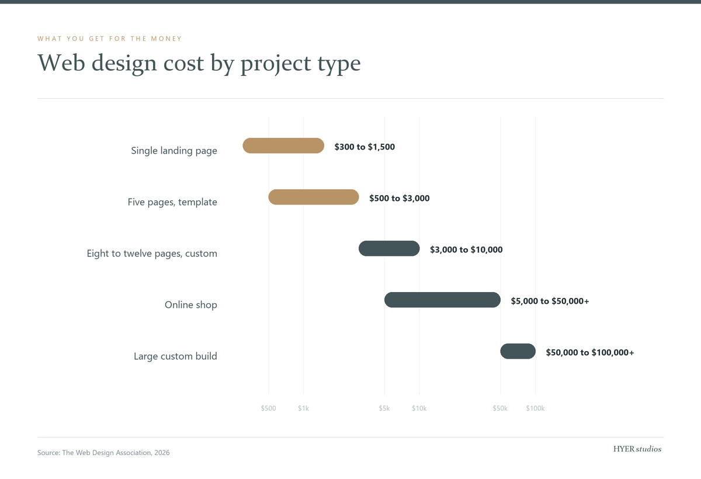
Task: Click the Five pages template range bar
Action: pyautogui.click(x=314, y=197)
